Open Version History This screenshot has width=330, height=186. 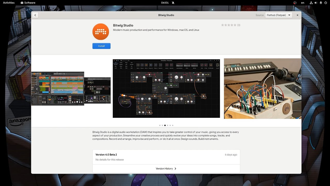pos(166,168)
